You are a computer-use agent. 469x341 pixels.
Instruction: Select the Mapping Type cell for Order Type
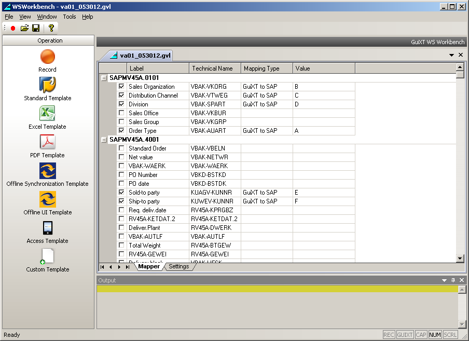pyautogui.click(x=267, y=131)
